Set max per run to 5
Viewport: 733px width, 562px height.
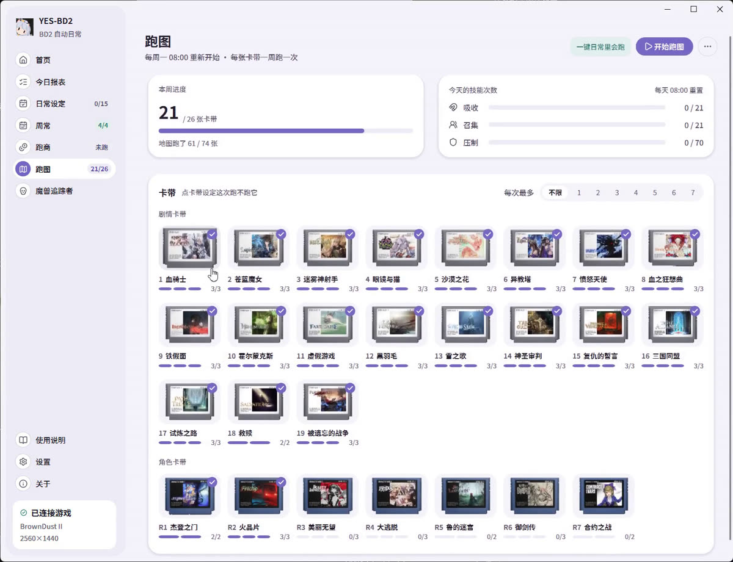coord(655,193)
